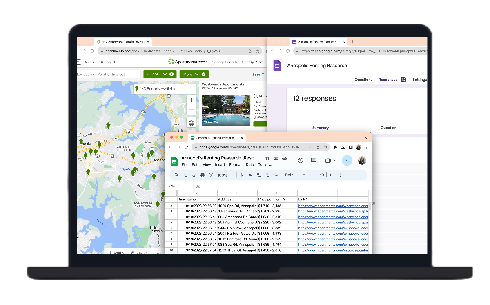Open the dropdown next to the video icon
Screen dimensions: 490x305
pos(334,160)
